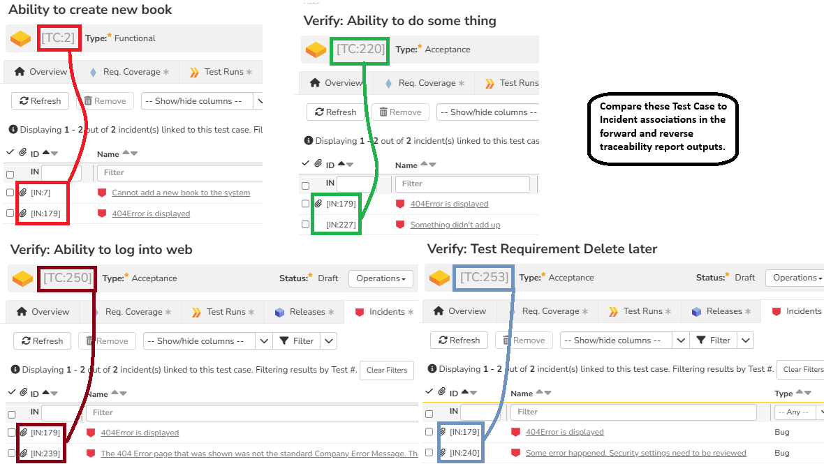The height and width of the screenshot is (464, 824).
Task: Check the row checkbox for incident IN:240
Action: (x=429, y=453)
